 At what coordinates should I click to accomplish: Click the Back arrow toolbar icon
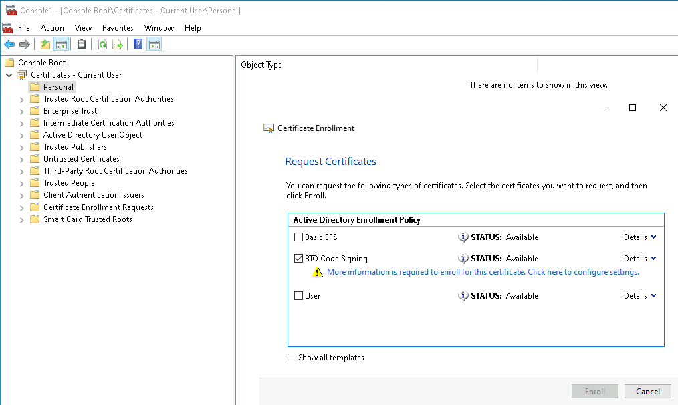coord(9,45)
